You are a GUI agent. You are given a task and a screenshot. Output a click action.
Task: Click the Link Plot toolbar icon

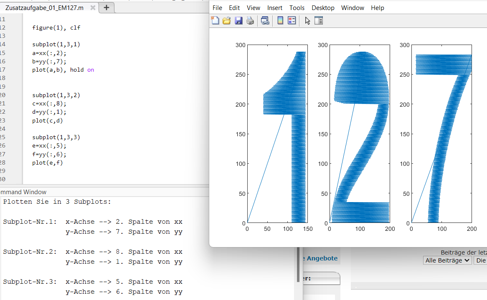pyautogui.click(x=265, y=20)
